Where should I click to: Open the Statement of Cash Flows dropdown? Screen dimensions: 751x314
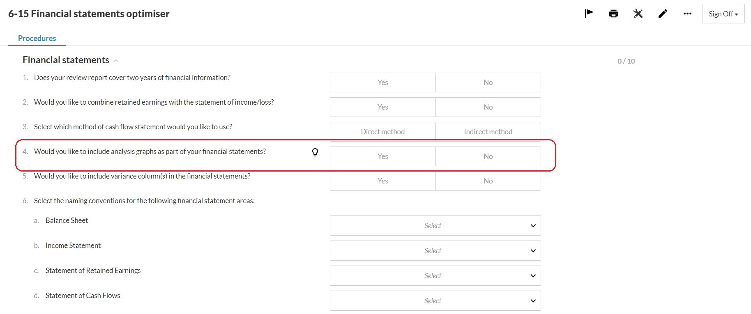pos(435,301)
